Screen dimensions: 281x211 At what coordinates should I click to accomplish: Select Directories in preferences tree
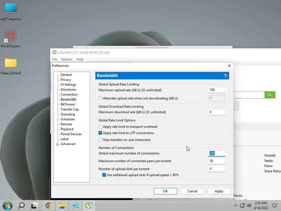point(68,90)
